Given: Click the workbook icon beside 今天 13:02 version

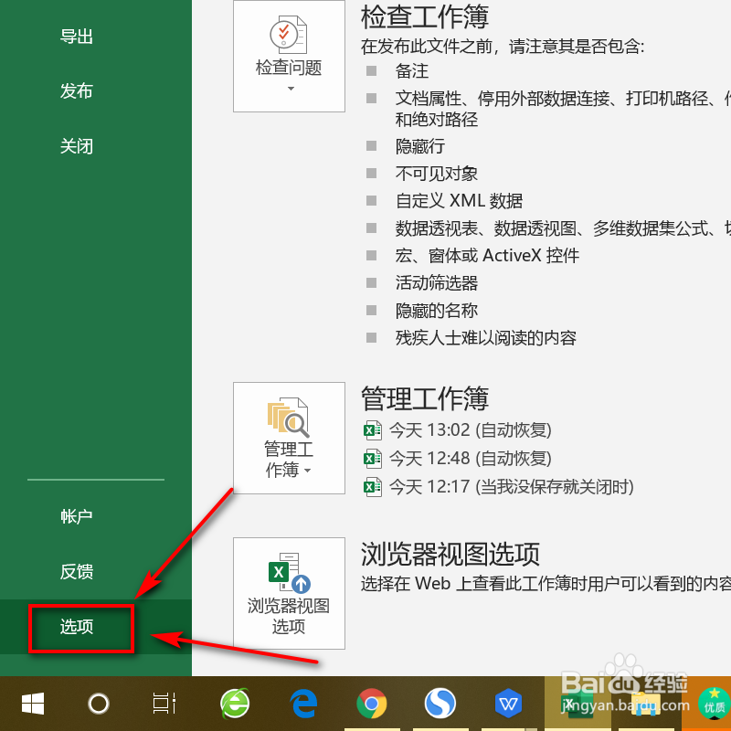Looking at the screenshot, I should pos(373,429).
